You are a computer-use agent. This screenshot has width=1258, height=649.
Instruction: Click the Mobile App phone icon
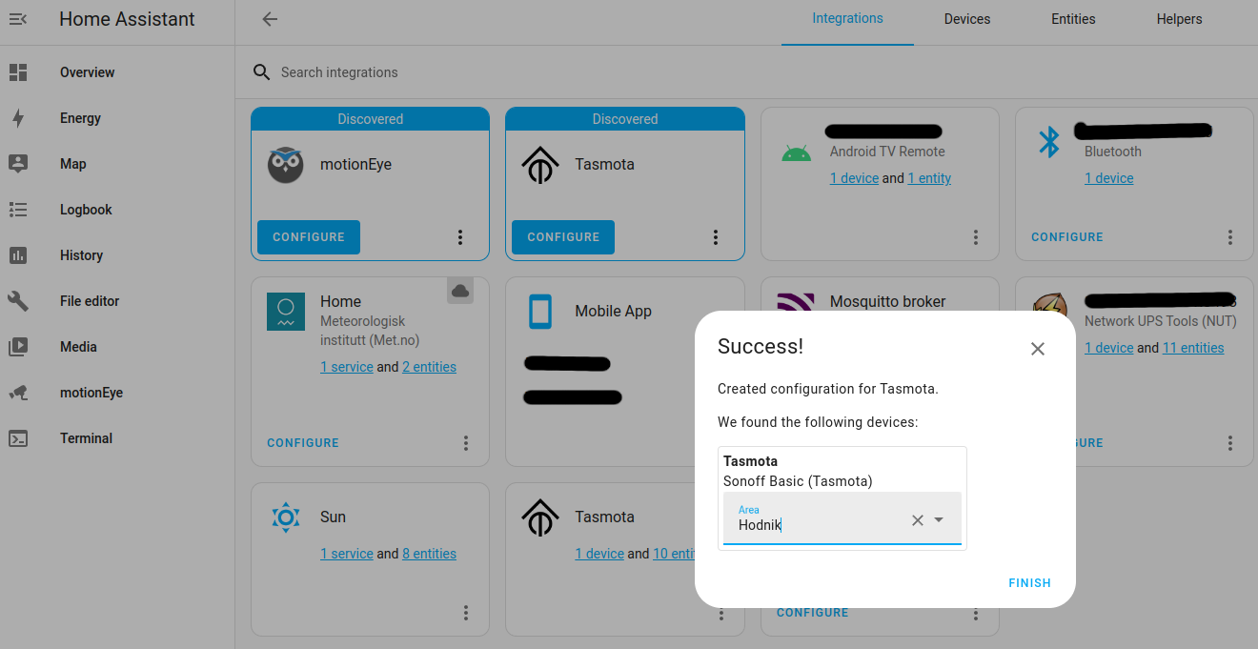pyautogui.click(x=540, y=312)
